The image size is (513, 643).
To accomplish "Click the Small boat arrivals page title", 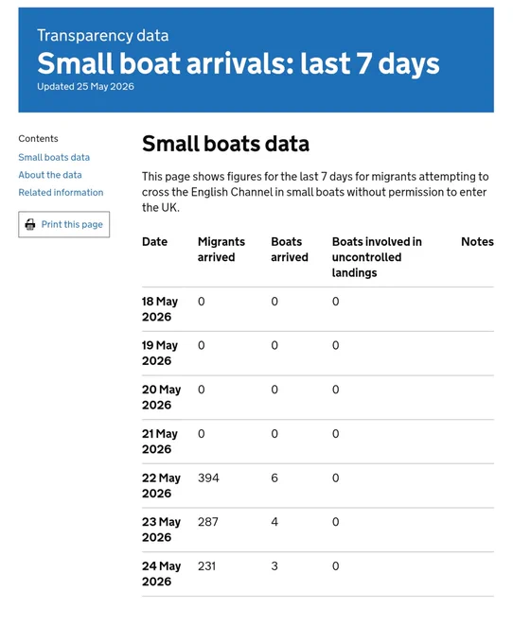I will pyautogui.click(x=238, y=63).
